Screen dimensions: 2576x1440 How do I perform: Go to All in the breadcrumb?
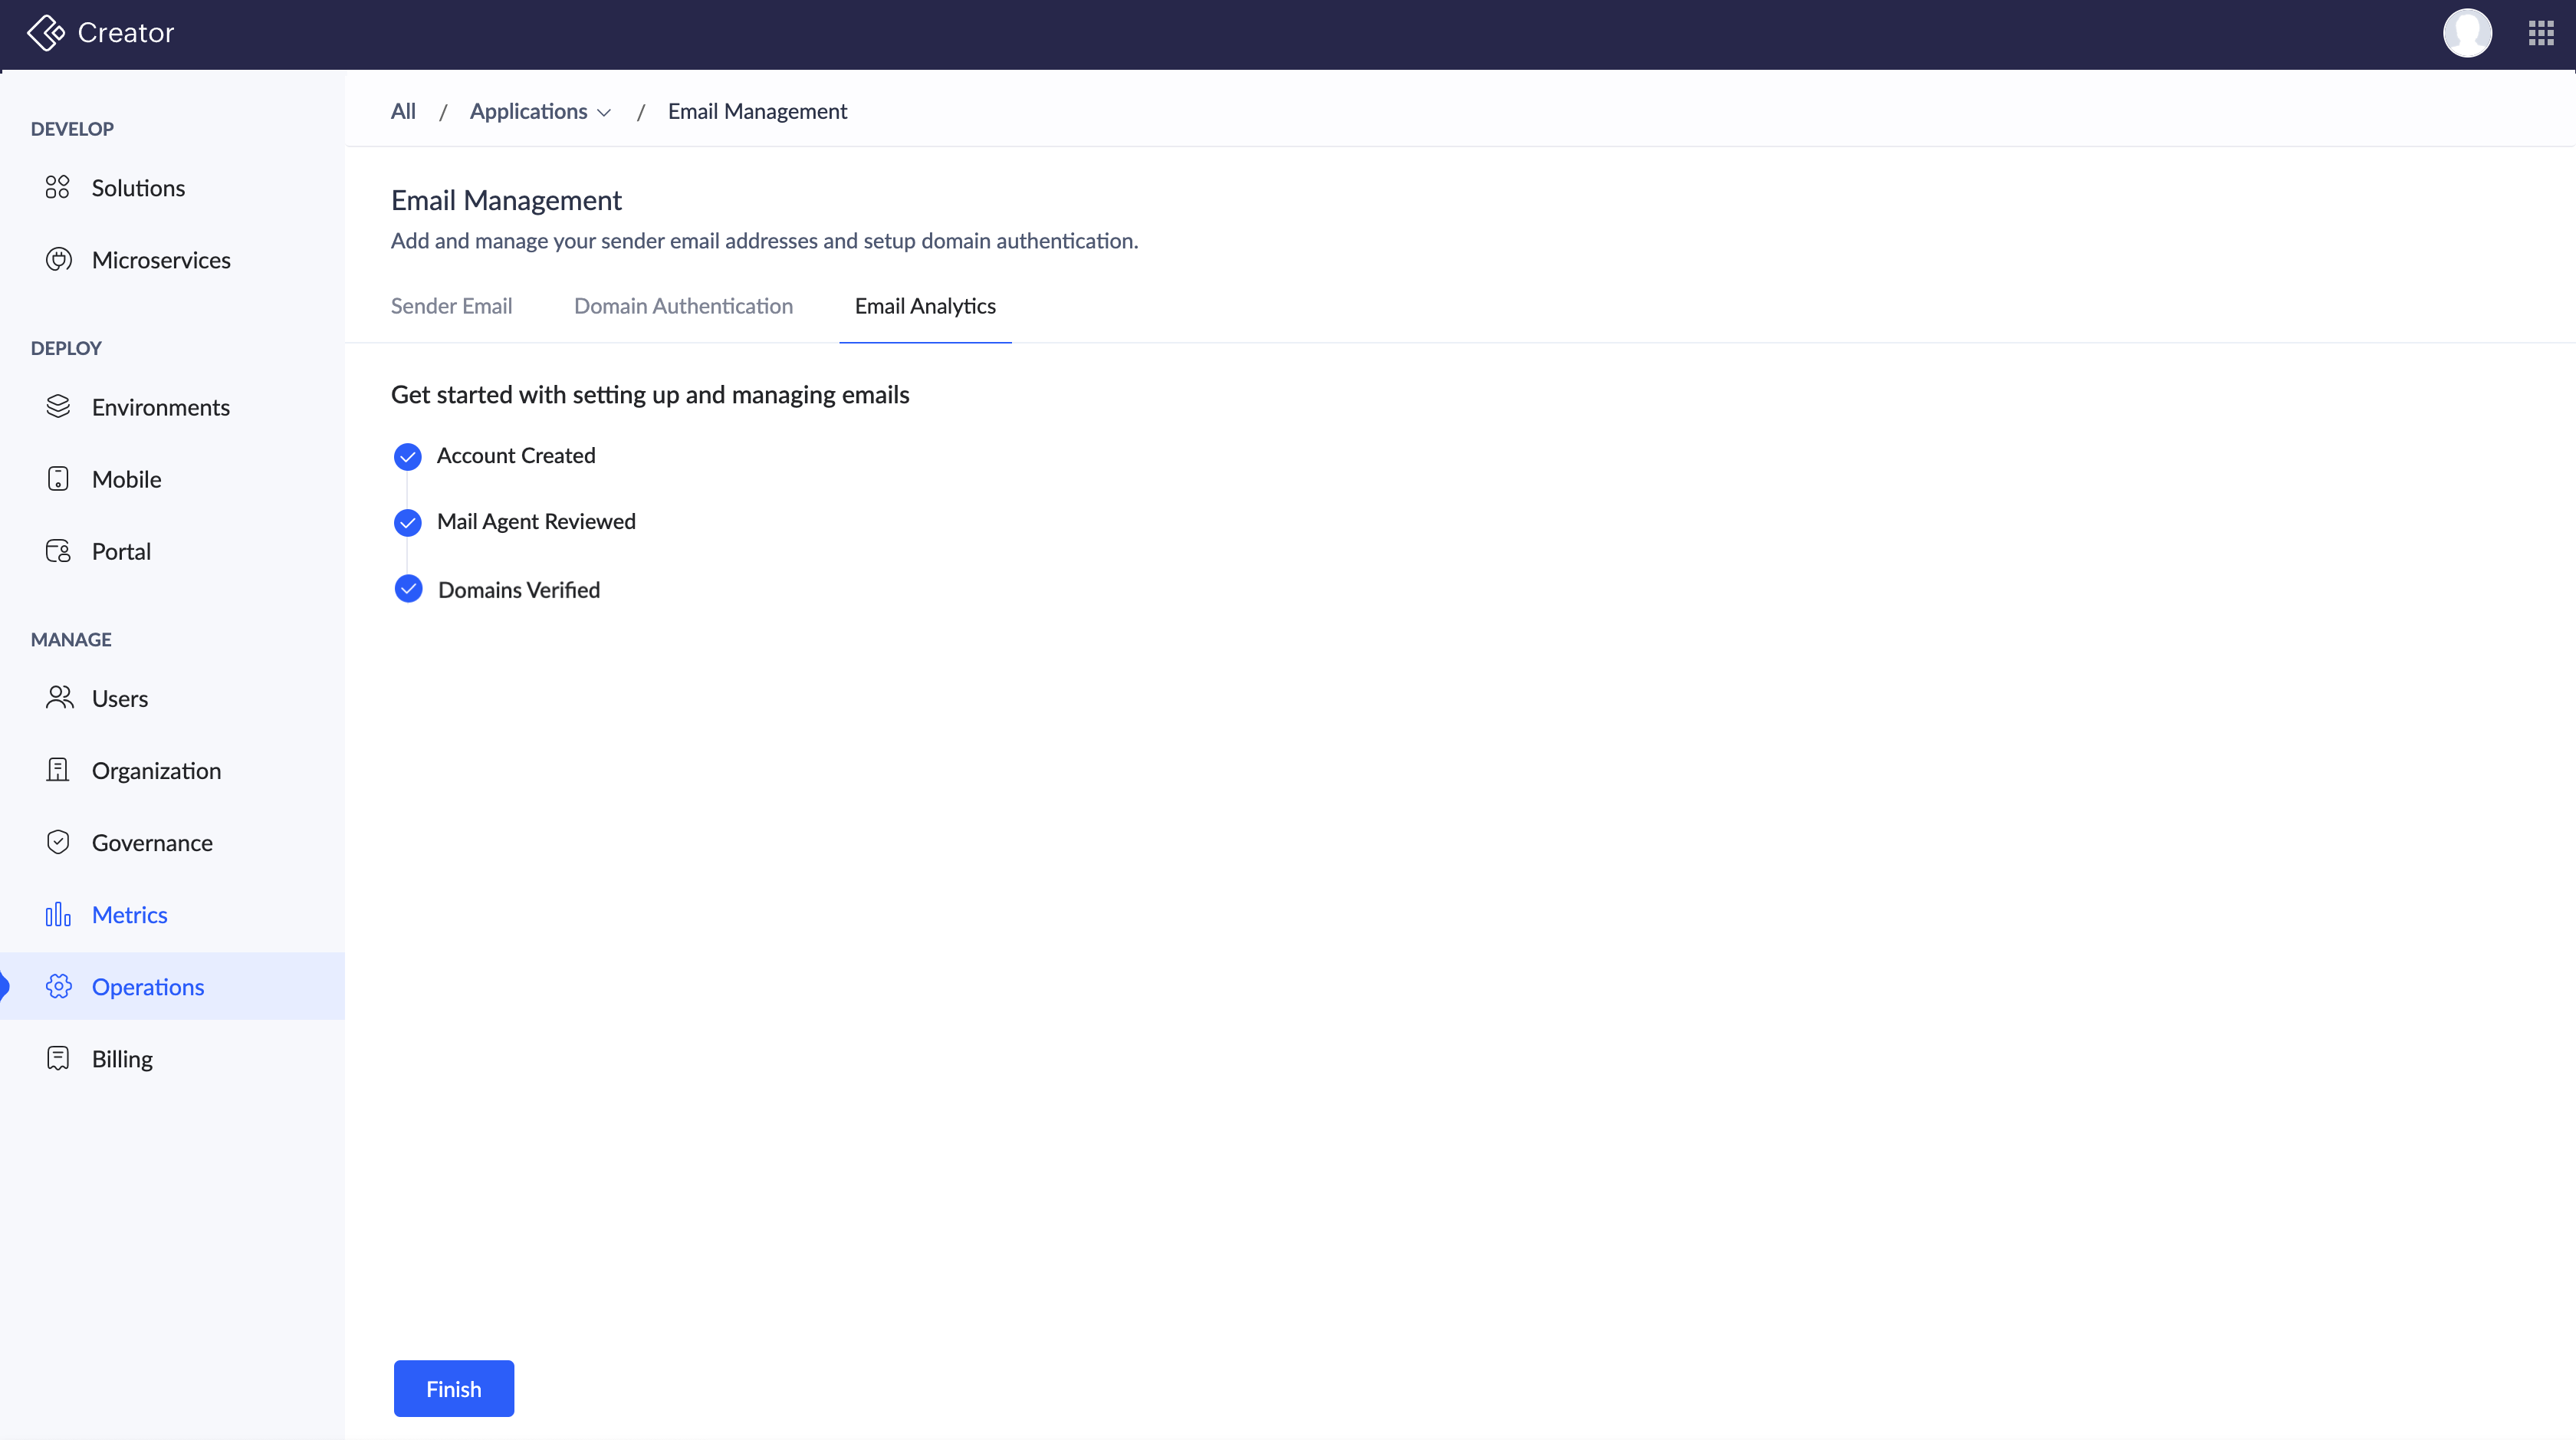(x=403, y=111)
